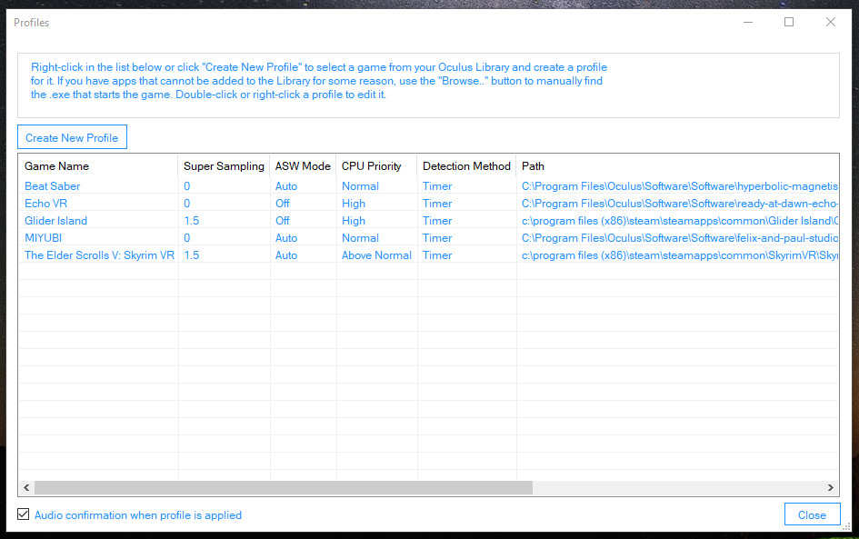Click MIYUBI's ASW Mode Auto cell
The height and width of the screenshot is (539, 859).
coord(286,238)
